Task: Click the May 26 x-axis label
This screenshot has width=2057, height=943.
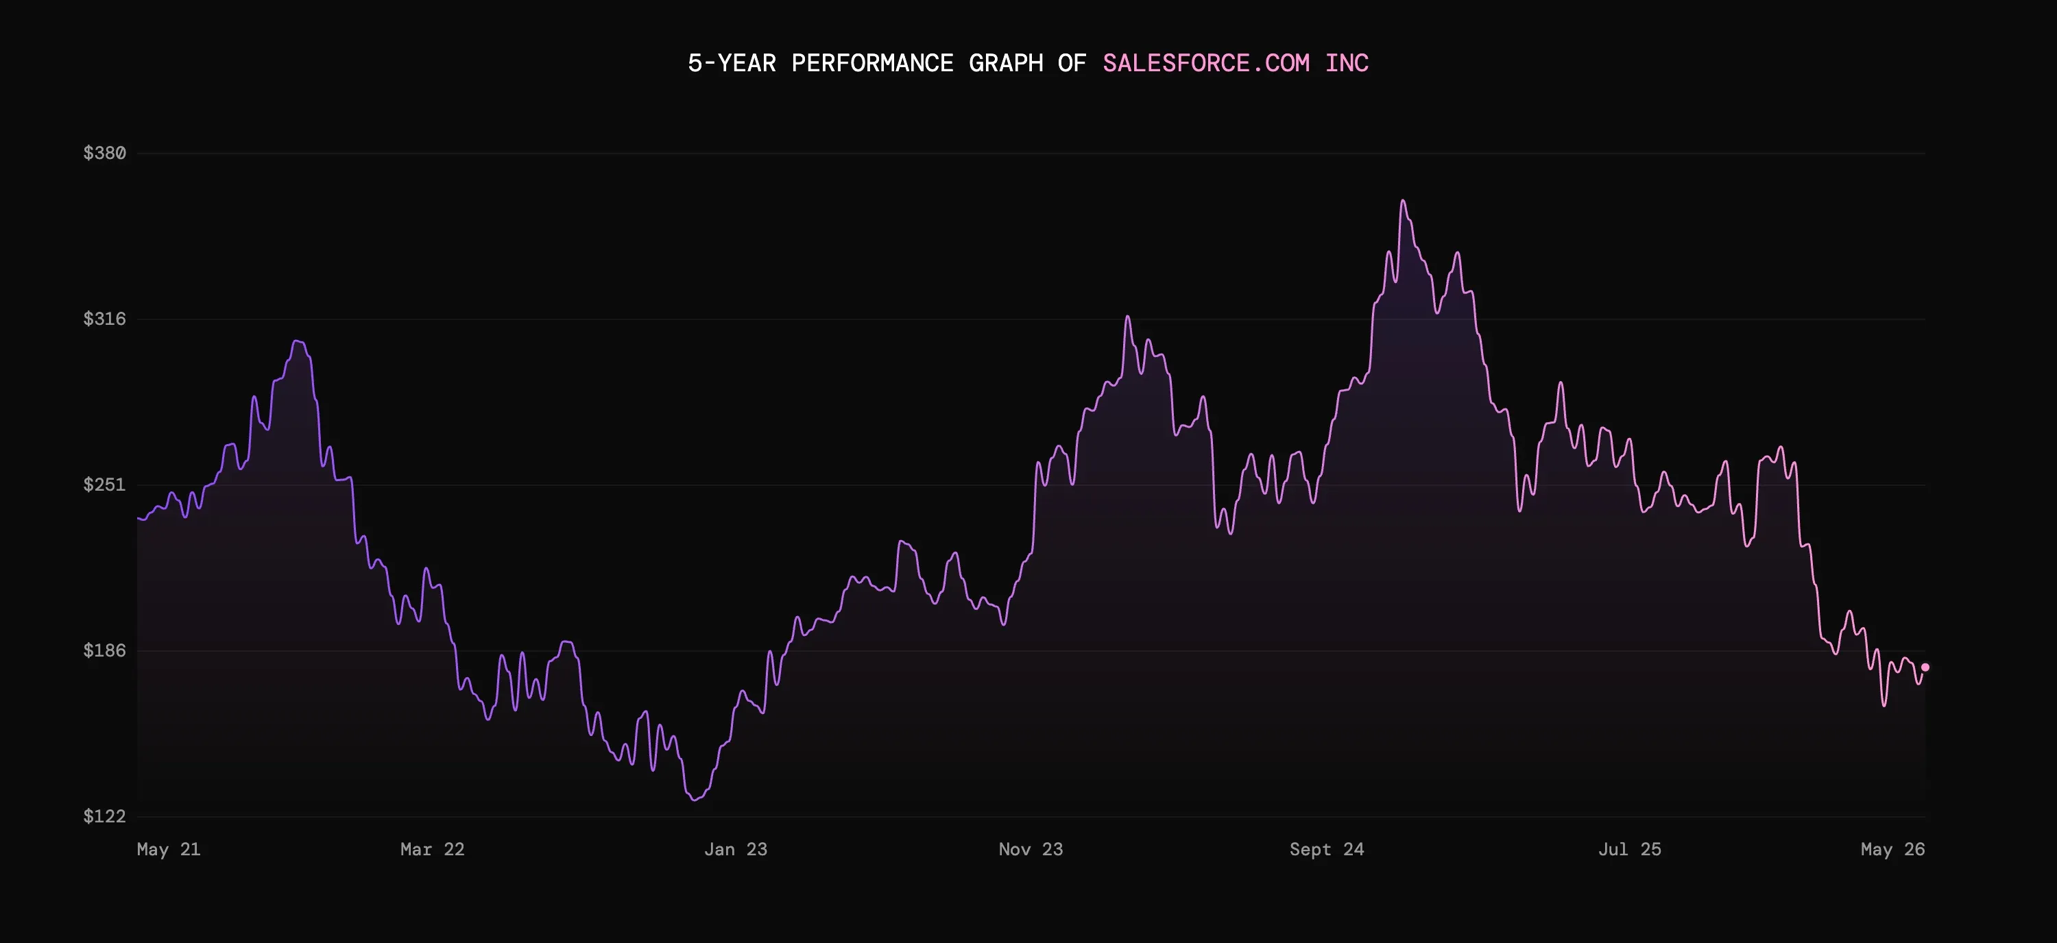Action: 1892,849
